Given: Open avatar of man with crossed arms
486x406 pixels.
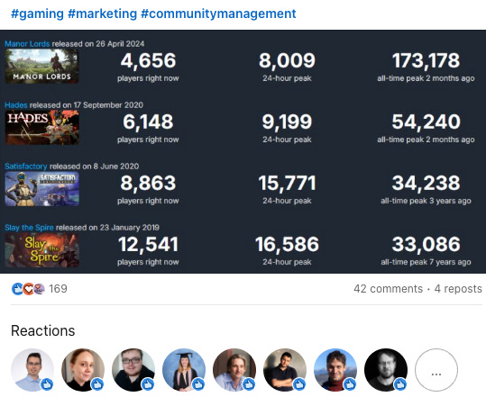Looking at the screenshot, I should (285, 370).
